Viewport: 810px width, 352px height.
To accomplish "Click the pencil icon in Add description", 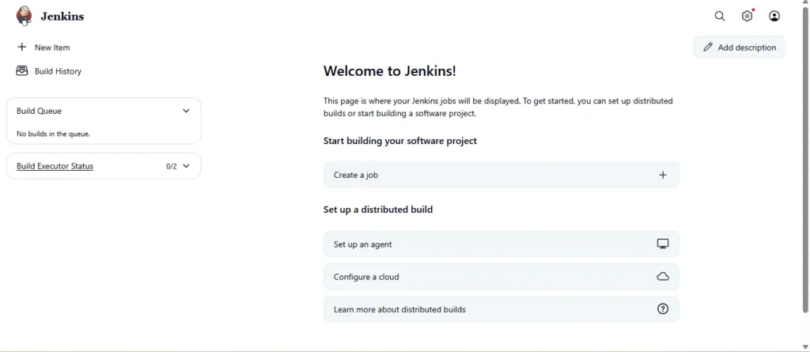I will [x=708, y=47].
